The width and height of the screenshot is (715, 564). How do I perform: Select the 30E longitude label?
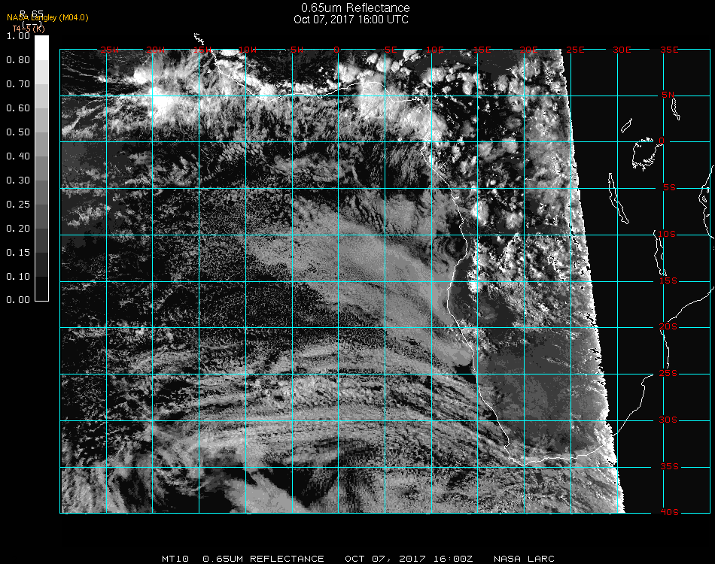[x=622, y=50]
